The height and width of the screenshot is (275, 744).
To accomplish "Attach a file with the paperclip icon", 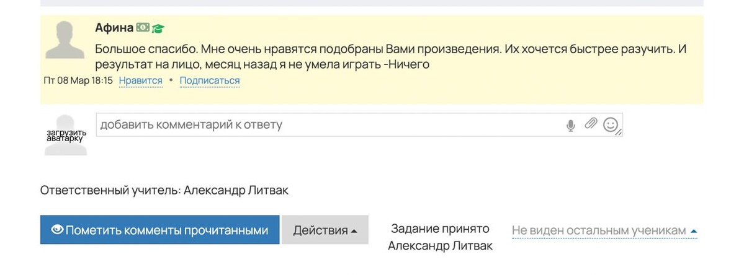I will click(591, 124).
